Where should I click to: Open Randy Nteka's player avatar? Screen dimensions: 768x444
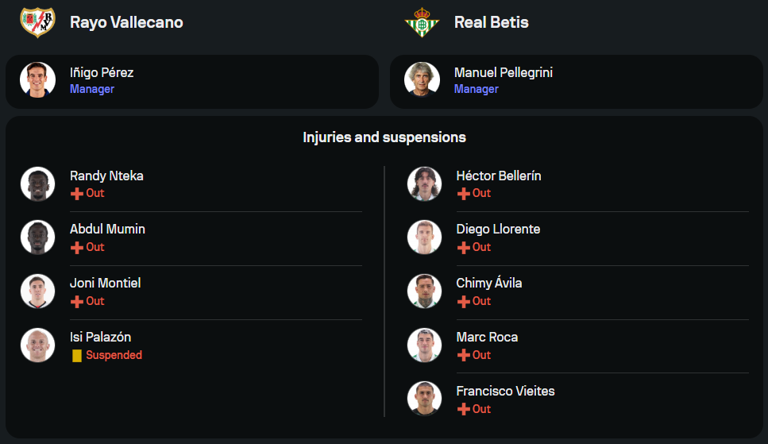[37, 183]
